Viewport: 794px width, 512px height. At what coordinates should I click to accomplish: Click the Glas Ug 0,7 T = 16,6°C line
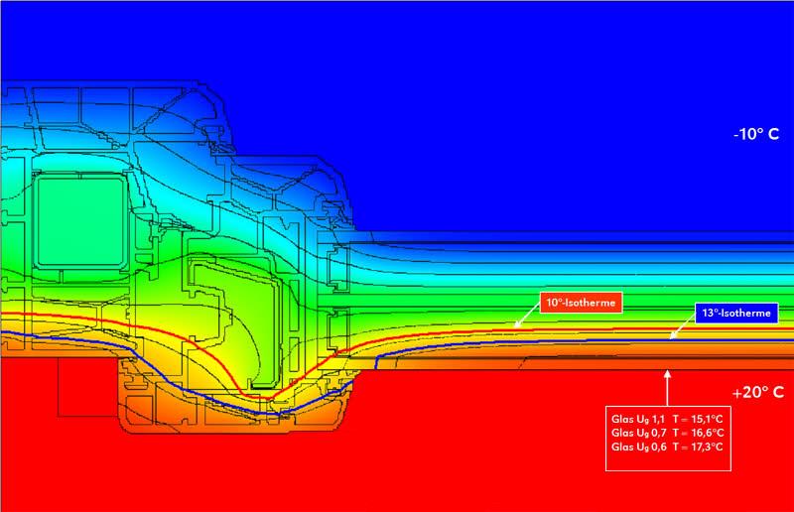[x=667, y=435]
